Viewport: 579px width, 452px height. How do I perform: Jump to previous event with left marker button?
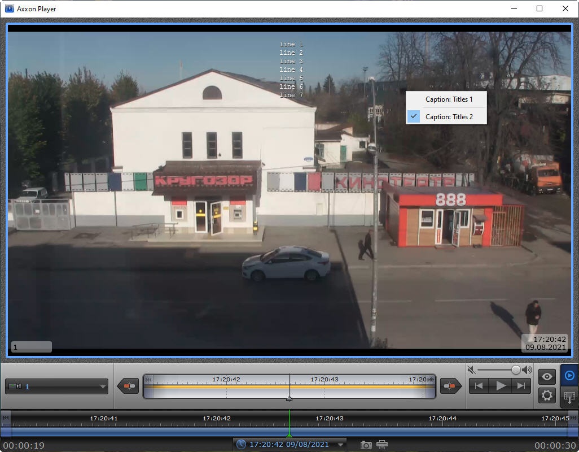coord(128,386)
